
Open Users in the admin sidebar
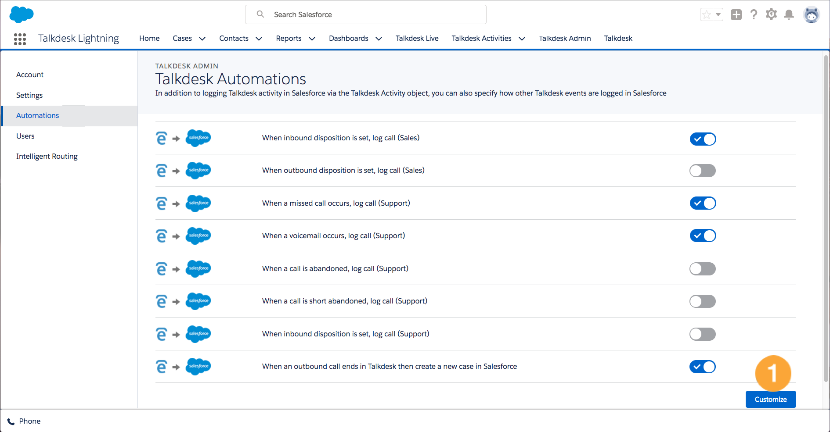[x=25, y=136]
